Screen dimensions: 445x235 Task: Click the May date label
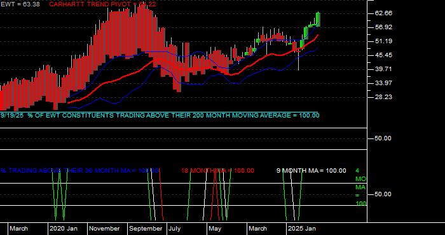(215, 229)
